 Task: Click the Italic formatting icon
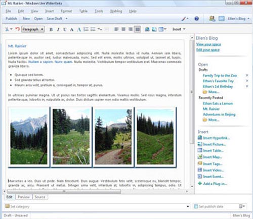(x=58, y=30)
